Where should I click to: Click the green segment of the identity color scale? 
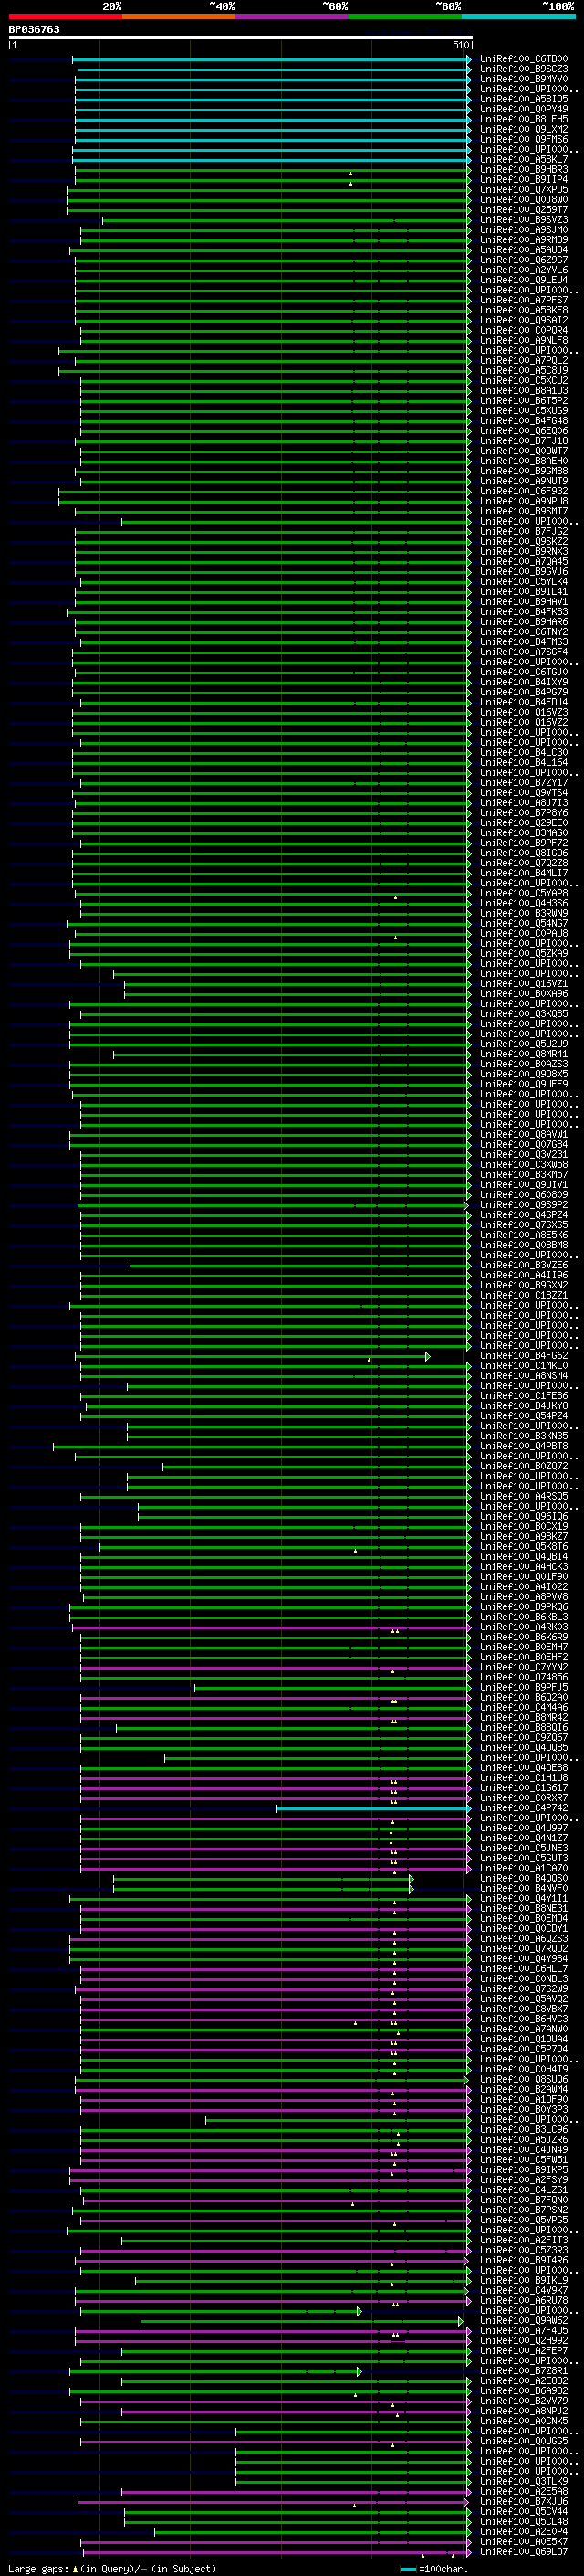click(x=405, y=16)
